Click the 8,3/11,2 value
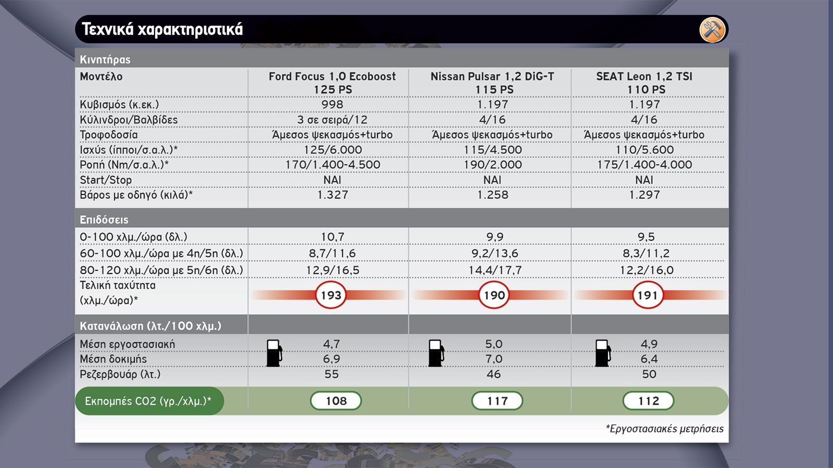This screenshot has width=833, height=468. point(646,254)
